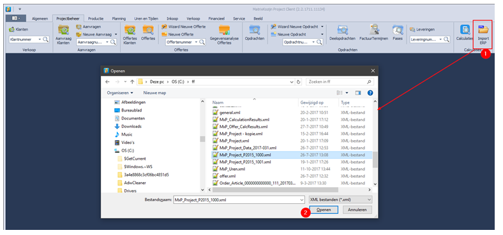Select Downloads in the folder tree
503x235 pixels.
point(131,126)
